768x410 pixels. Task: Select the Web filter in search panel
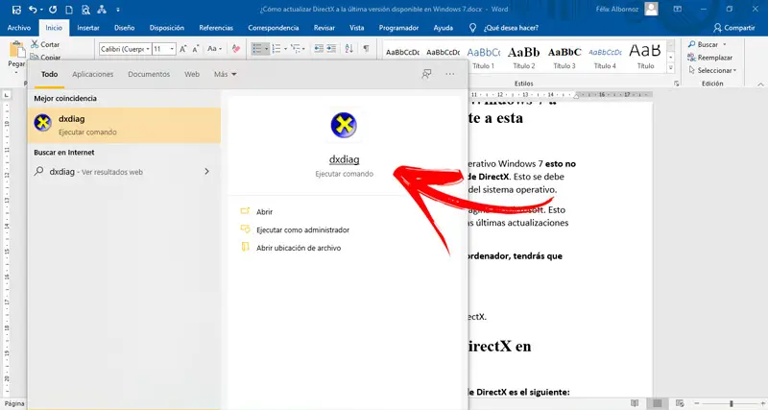192,74
